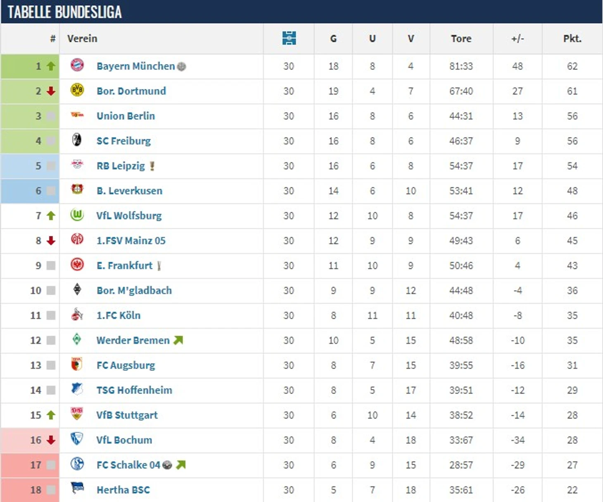Open the Union Berlin team link
Viewport: 603px width, 502px height.
[126, 116]
